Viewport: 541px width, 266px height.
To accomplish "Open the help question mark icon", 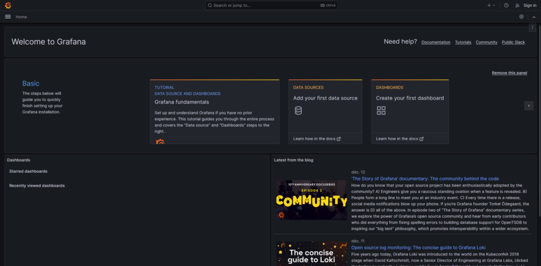I will click(x=506, y=5).
